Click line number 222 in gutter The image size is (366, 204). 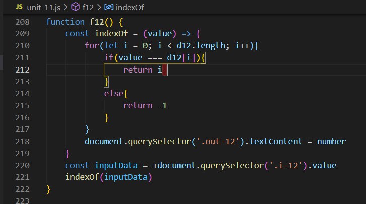click(x=23, y=189)
